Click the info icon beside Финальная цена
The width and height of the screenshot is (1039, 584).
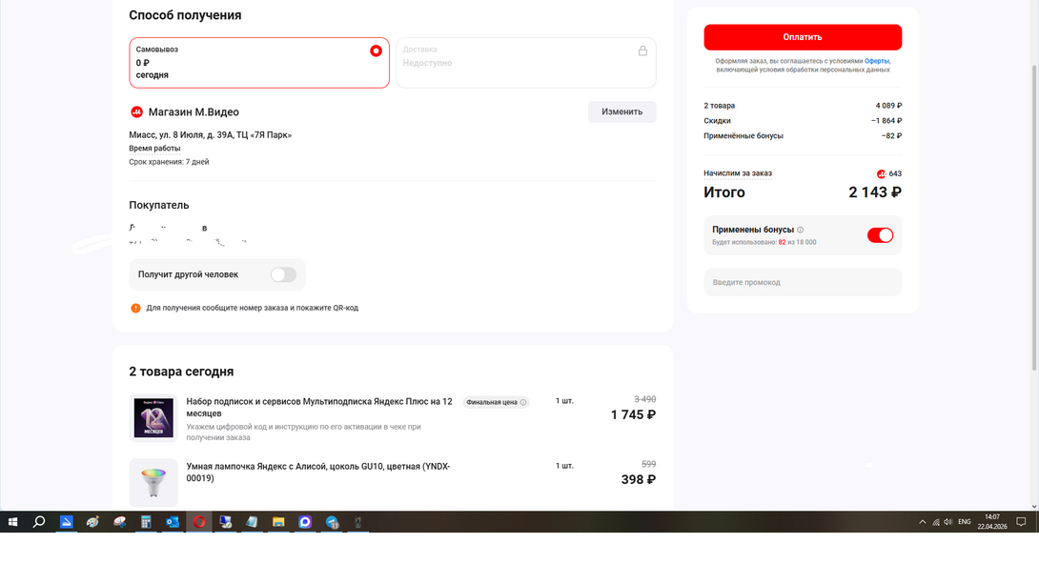[x=522, y=403]
